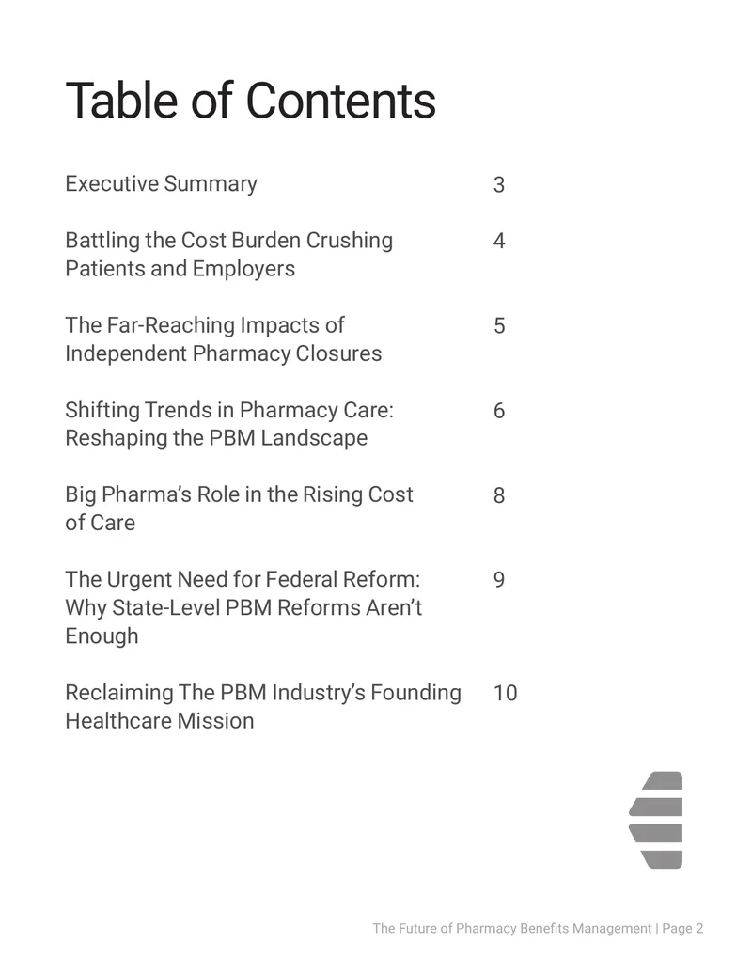Open the Executive Summary entry

(x=162, y=184)
